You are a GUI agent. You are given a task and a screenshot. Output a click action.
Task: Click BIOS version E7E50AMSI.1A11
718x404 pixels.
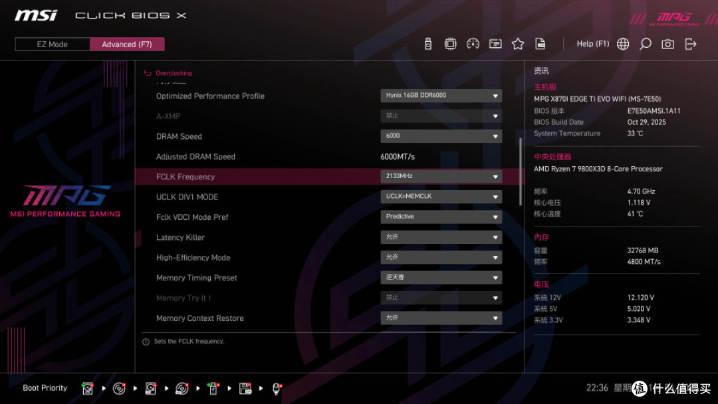654,111
